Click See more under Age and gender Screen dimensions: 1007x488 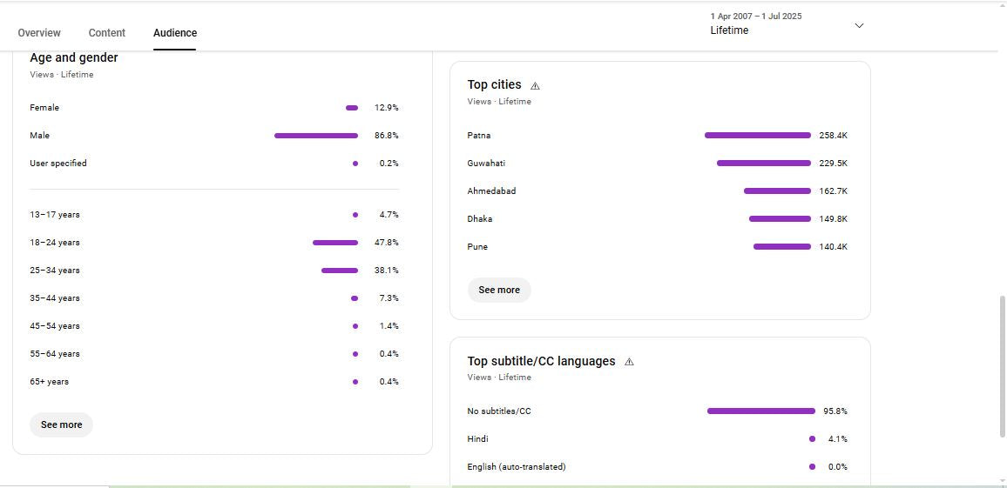pos(61,424)
